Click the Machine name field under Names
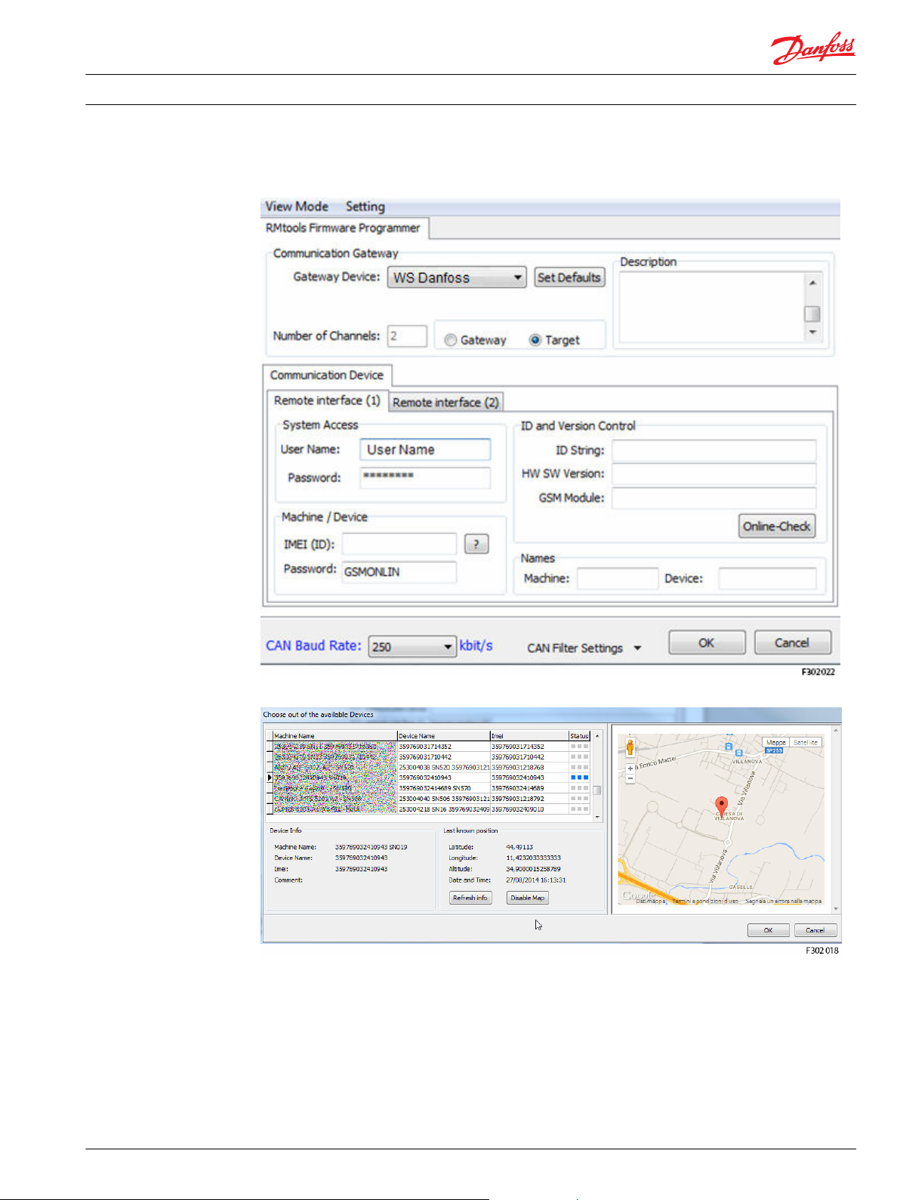This screenshot has width=900, height=1200. [x=618, y=579]
